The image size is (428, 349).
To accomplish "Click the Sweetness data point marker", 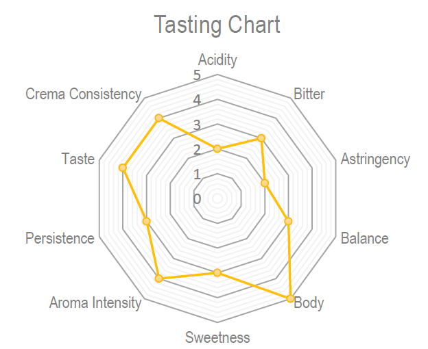I will coord(217,273).
